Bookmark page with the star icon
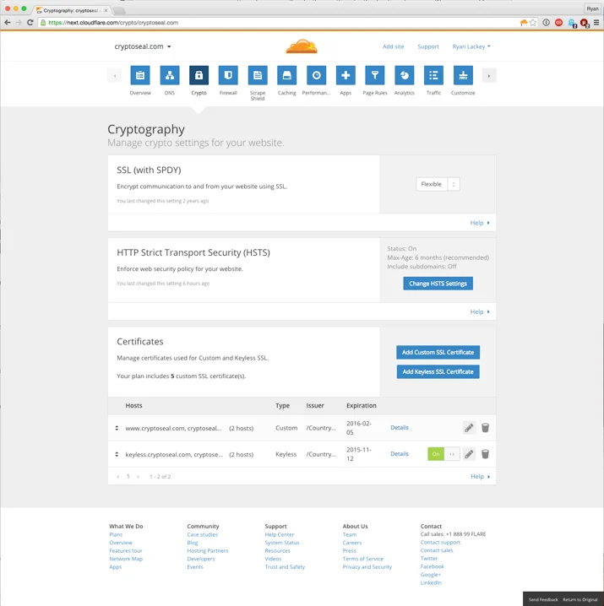Screen dimensions: 604x606 pos(533,23)
